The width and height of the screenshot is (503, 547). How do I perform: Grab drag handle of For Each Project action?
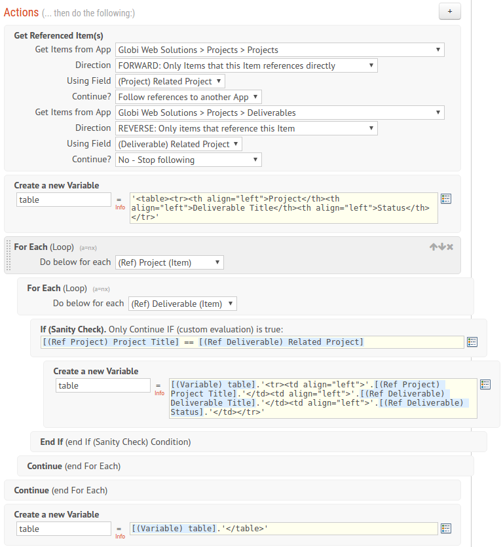tap(9, 255)
